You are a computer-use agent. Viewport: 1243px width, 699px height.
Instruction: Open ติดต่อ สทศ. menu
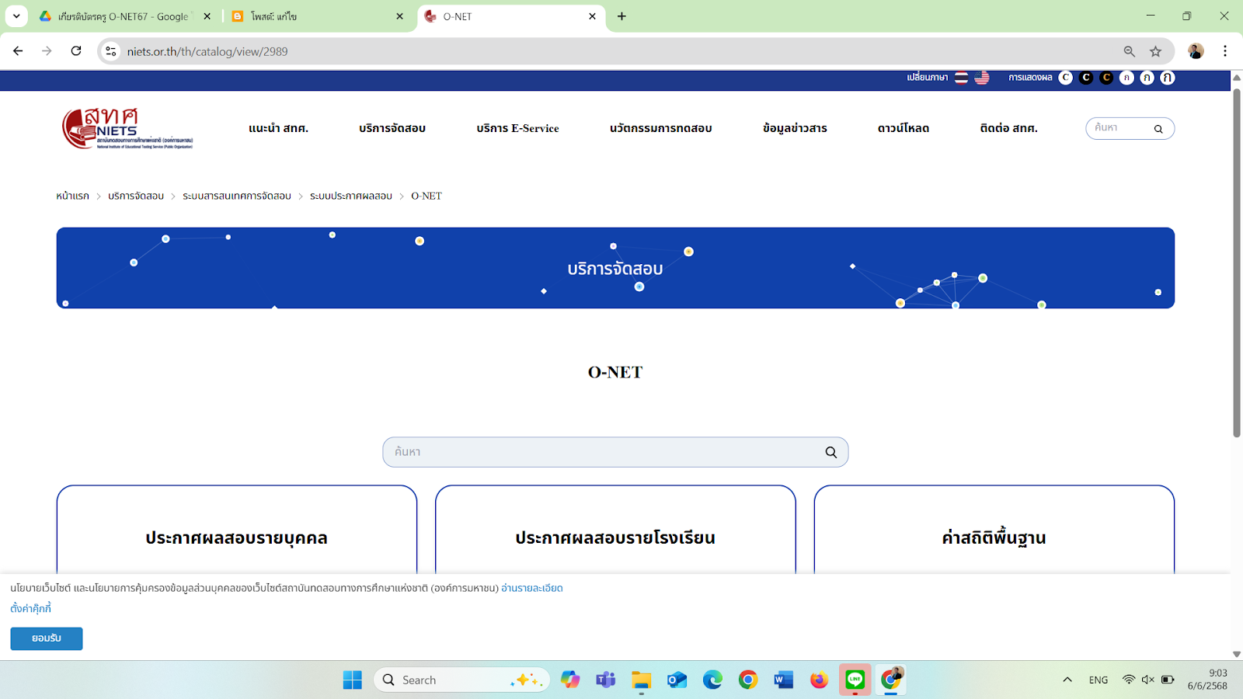coord(1008,128)
